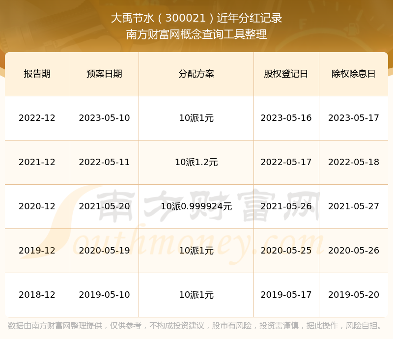Click proposal date 2023-05-10
393x339 pixels.
(104, 118)
